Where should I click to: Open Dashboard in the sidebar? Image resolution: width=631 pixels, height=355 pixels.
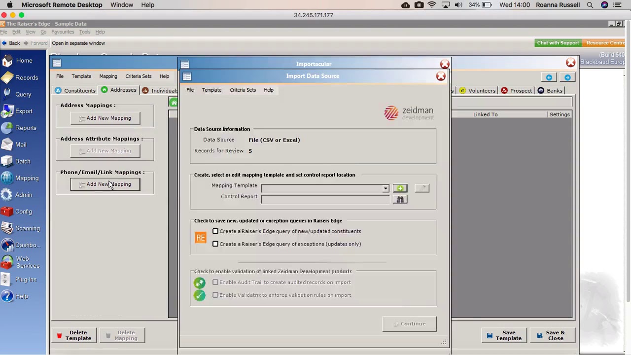click(x=21, y=245)
